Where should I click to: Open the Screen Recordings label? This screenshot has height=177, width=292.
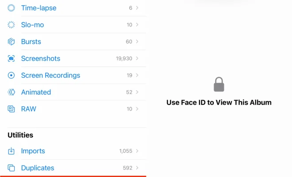pyautogui.click(x=50, y=75)
